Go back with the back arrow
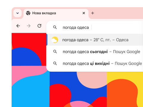 click(x=18, y=26)
